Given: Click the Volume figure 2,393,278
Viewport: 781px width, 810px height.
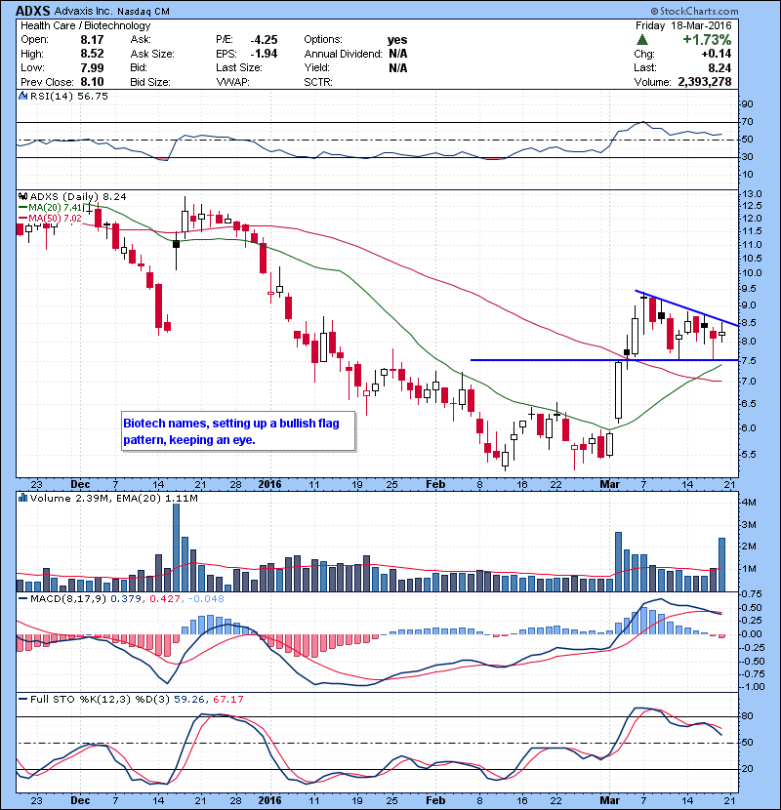Looking at the screenshot, I should [x=705, y=82].
